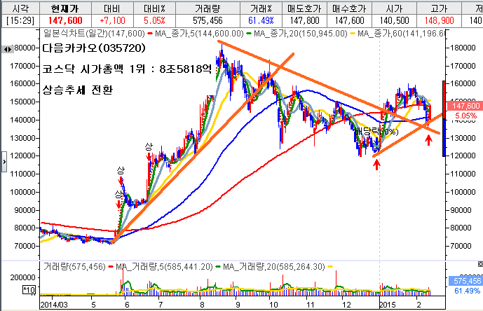Click the red arrow marker under February low
This screenshot has width=483, height=311.
pyautogui.click(x=429, y=140)
